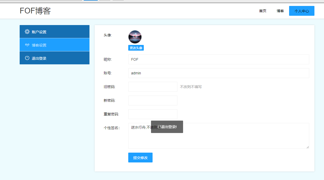Click the 不改则不填写 hint text
This screenshot has height=180, width=324.
point(191,87)
